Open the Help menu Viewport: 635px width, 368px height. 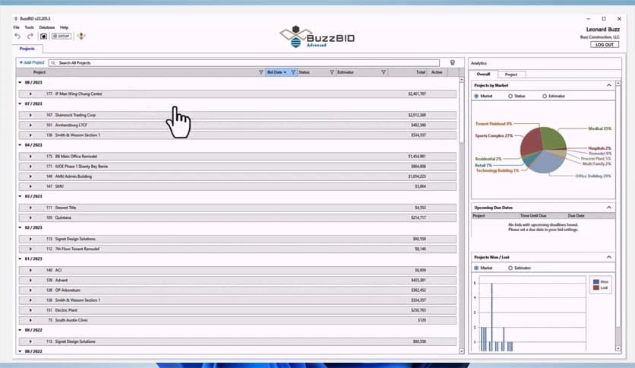click(64, 27)
